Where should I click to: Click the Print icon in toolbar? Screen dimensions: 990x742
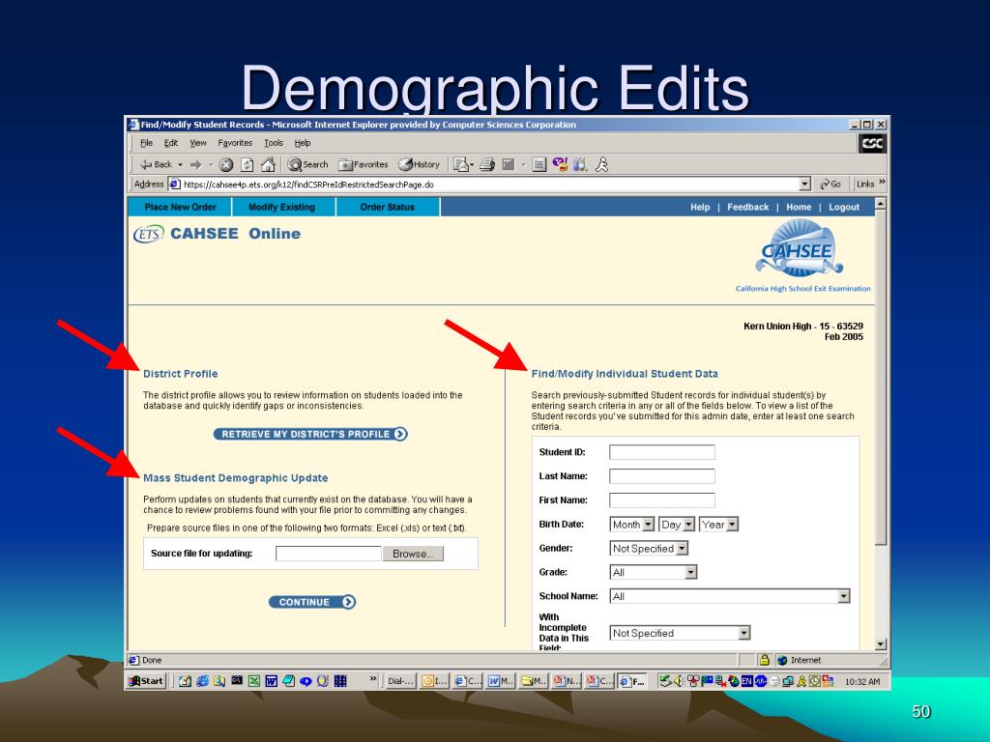pos(487,164)
